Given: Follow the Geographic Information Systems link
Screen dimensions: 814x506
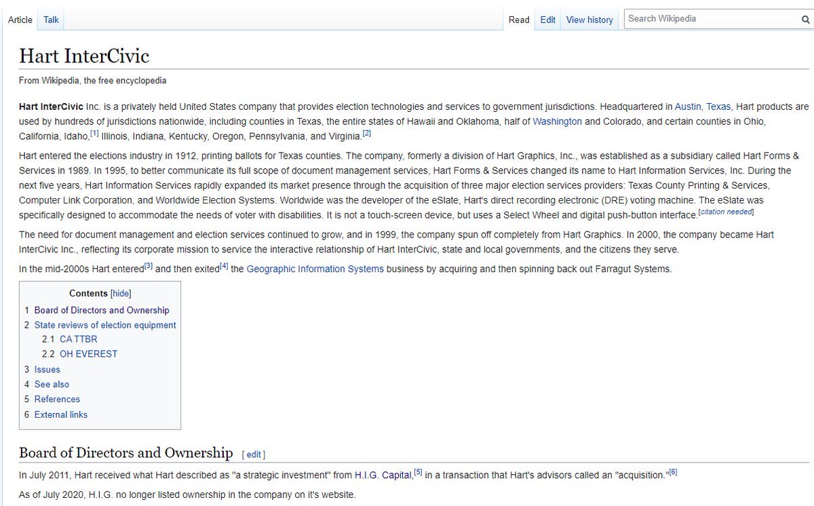Looking at the screenshot, I should 315,269.
